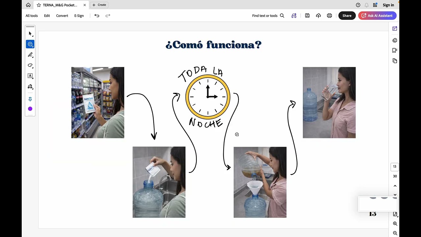The width and height of the screenshot is (421, 237).
Task: Open the page display fit options
Action: pyautogui.click(x=395, y=214)
